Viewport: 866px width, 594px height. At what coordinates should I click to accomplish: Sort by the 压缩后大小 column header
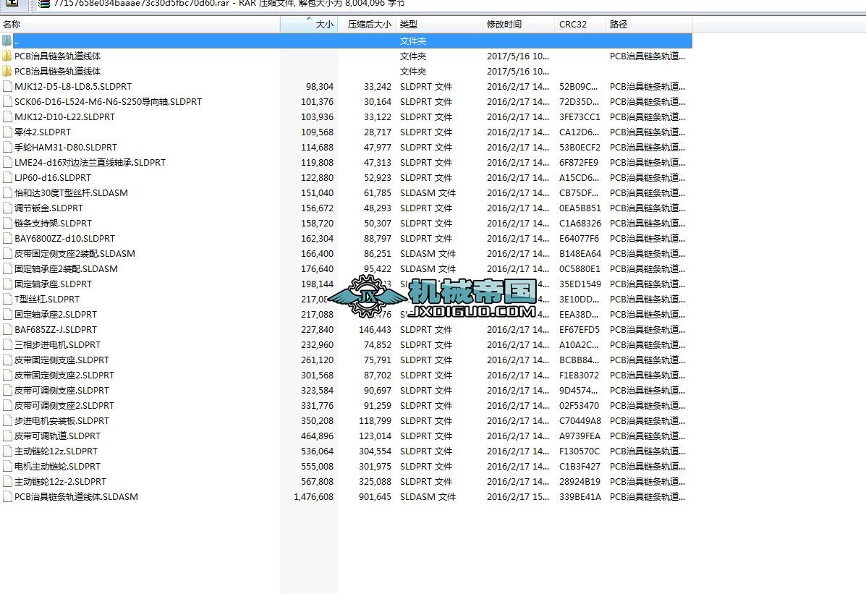point(367,25)
